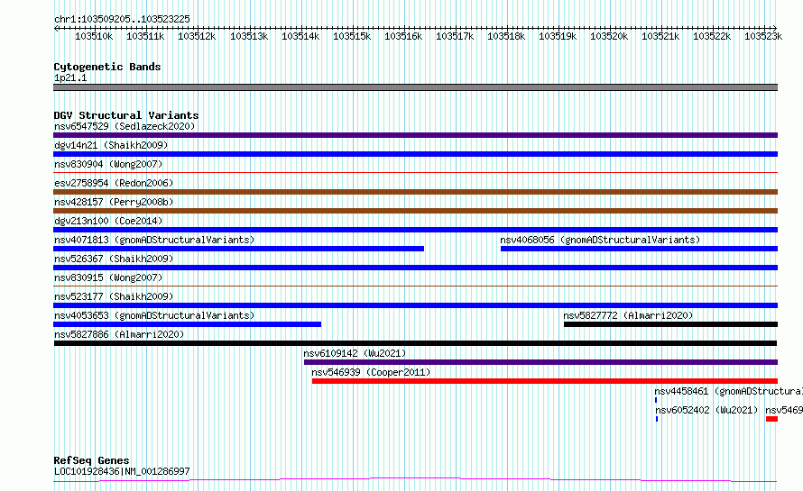Screen dimensions: 803x491
Task: Click the brown bar under esv2758954
Action: tap(415, 192)
